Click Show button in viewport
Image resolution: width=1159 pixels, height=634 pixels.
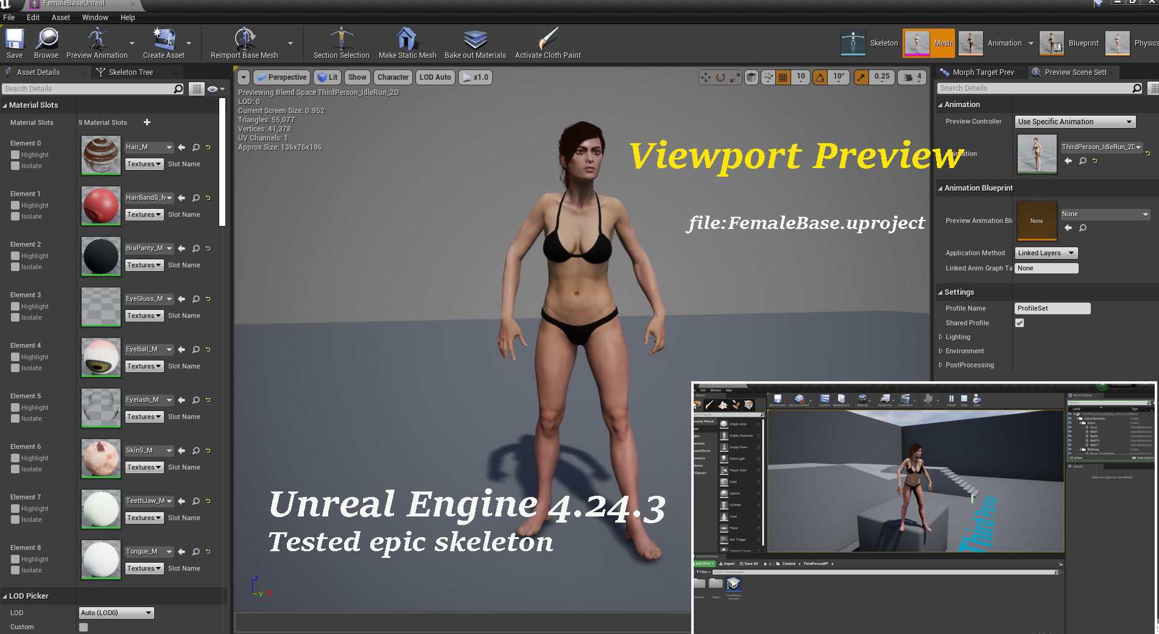(358, 77)
